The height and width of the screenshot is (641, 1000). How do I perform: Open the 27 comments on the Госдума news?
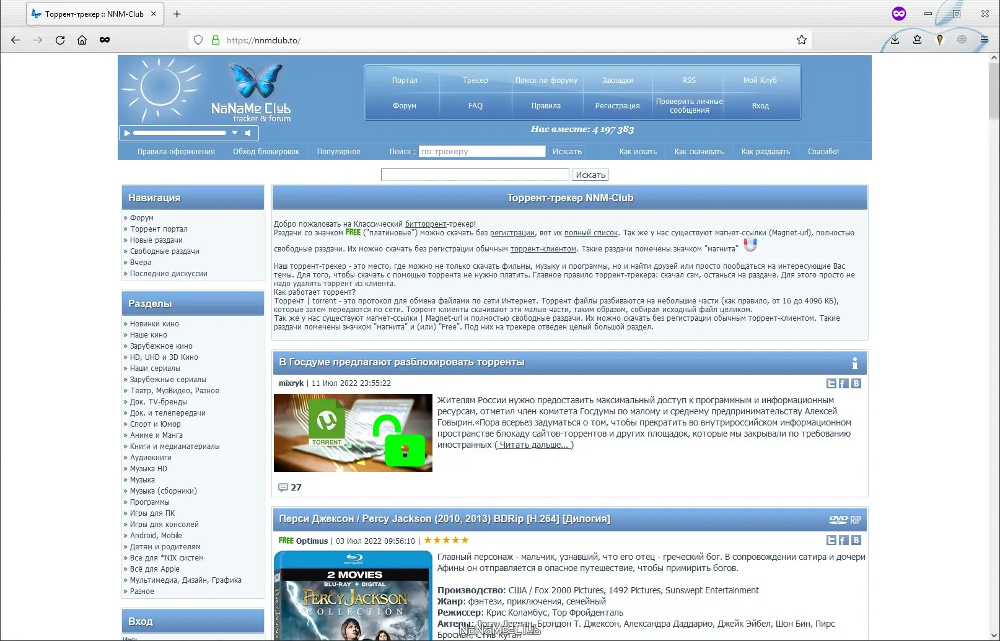(290, 488)
